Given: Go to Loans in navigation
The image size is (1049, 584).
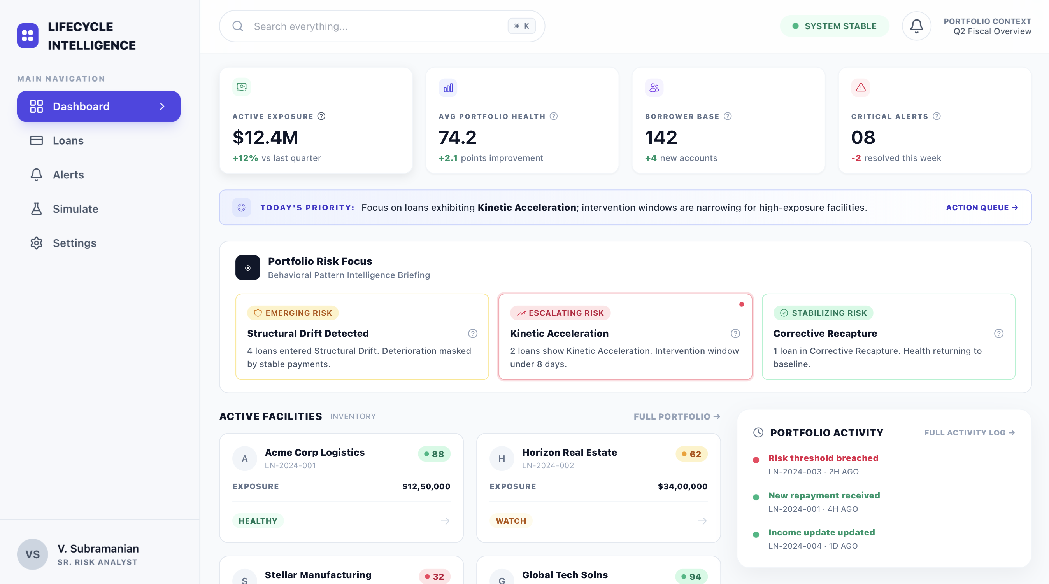Looking at the screenshot, I should pos(68,140).
